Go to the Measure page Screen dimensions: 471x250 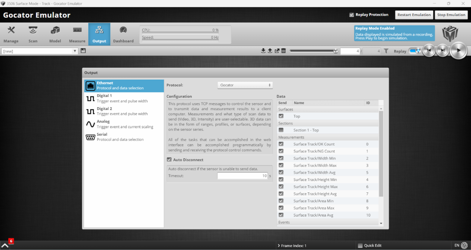[x=77, y=34]
